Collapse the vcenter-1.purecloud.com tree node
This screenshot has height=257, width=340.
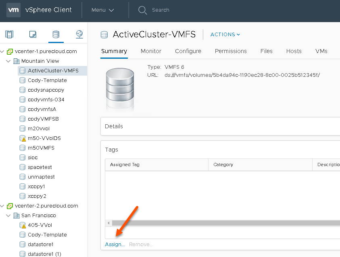(2, 51)
